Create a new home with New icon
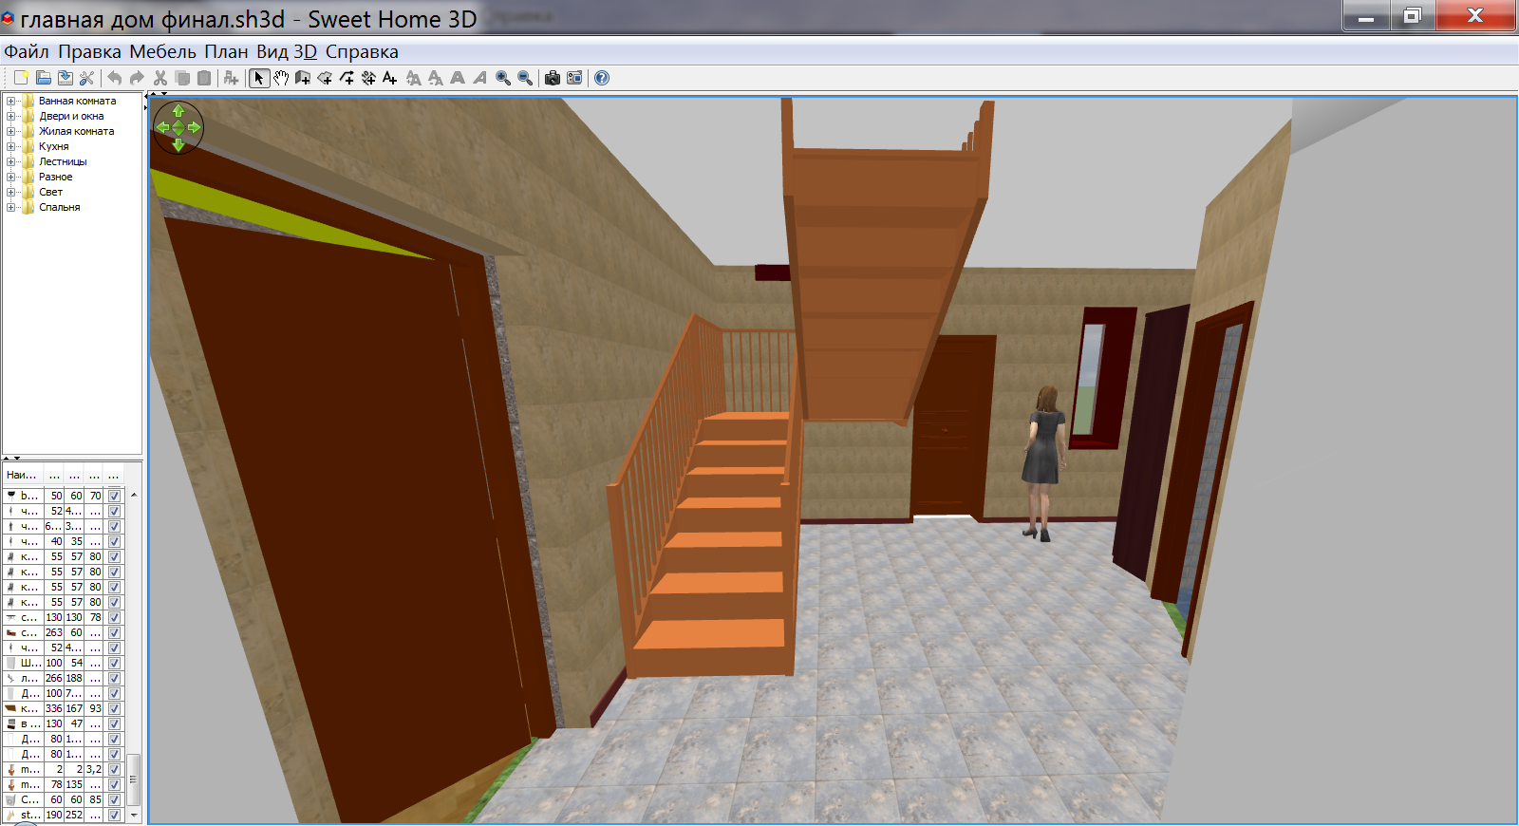Image resolution: width=1519 pixels, height=826 pixels. [21, 78]
